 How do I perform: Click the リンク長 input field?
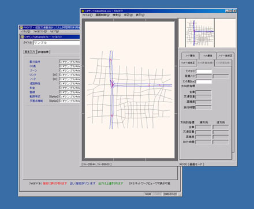204,82
